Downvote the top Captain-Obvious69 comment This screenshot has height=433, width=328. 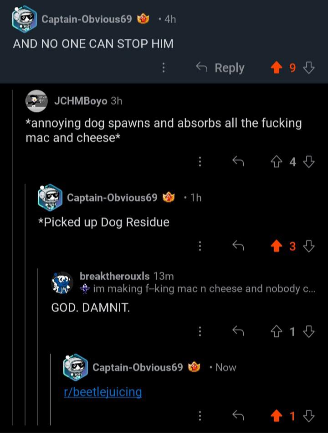pyautogui.click(x=308, y=68)
